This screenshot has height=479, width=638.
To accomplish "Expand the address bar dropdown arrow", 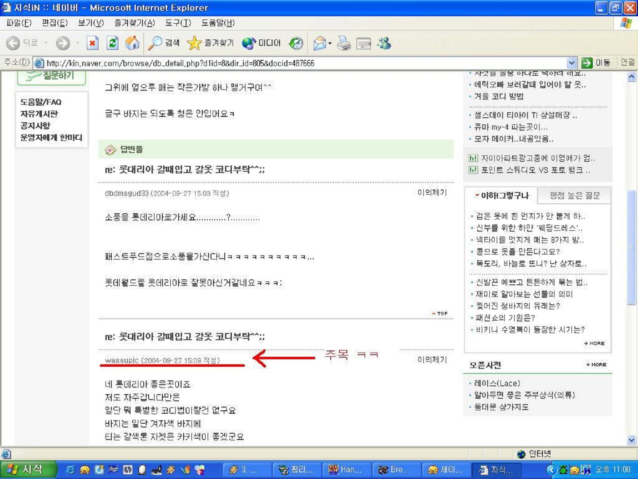I will (572, 63).
